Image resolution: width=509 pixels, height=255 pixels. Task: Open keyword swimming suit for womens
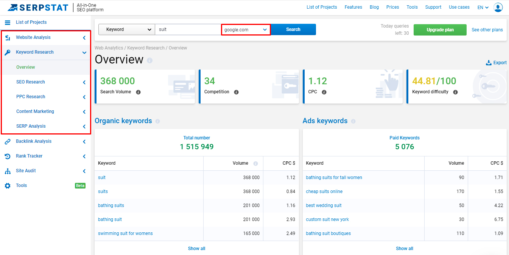pos(125,233)
